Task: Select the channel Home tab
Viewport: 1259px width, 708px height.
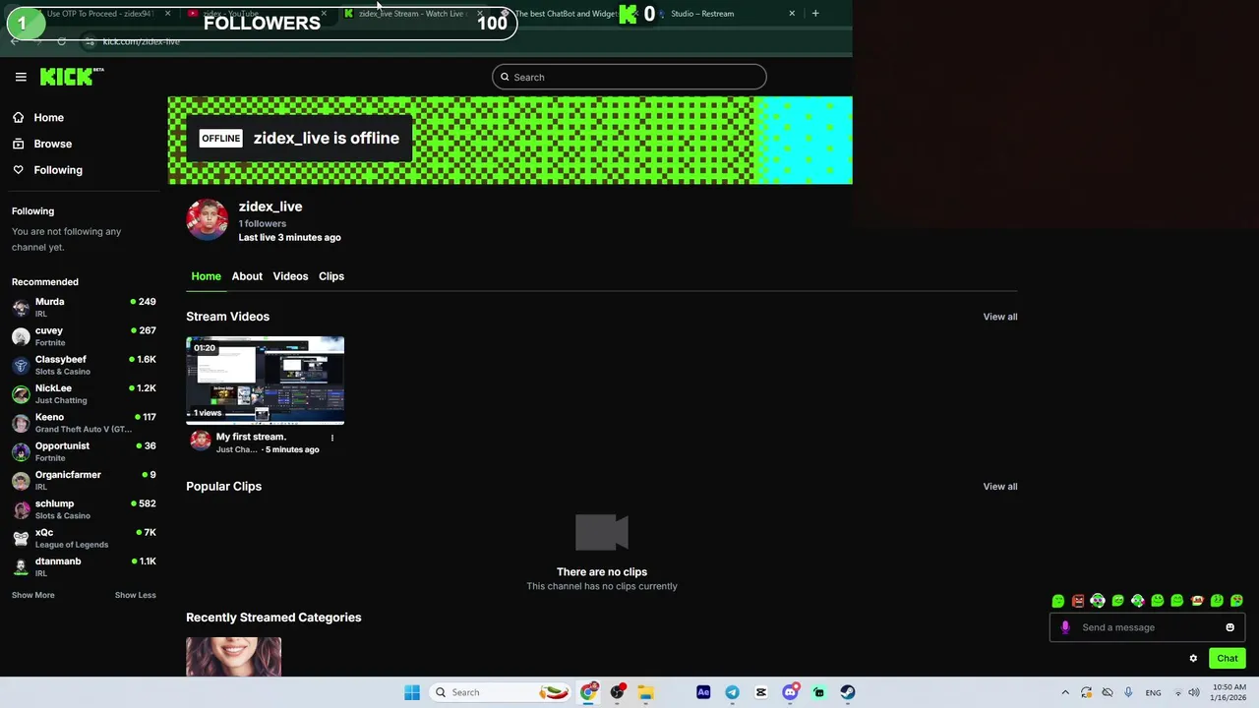Action: click(206, 276)
